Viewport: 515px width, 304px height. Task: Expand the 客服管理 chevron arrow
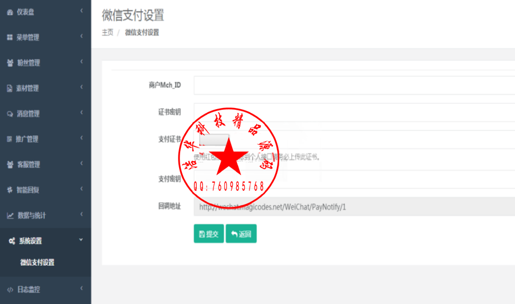(81, 163)
